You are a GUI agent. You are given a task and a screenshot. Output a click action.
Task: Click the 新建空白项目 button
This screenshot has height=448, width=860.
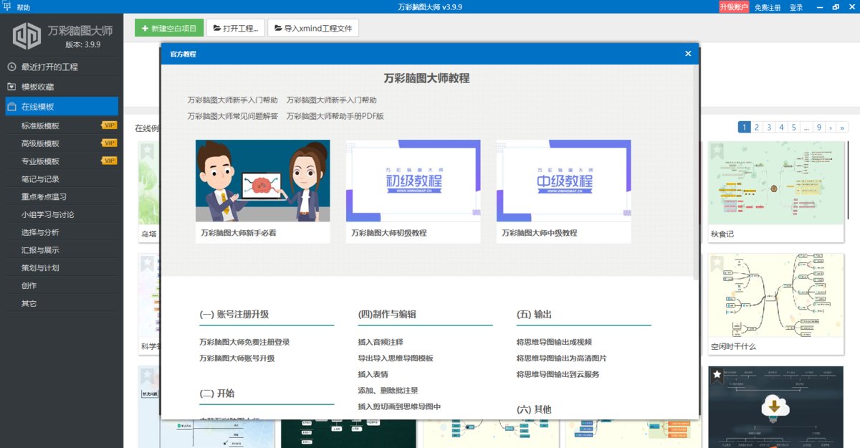coord(169,29)
